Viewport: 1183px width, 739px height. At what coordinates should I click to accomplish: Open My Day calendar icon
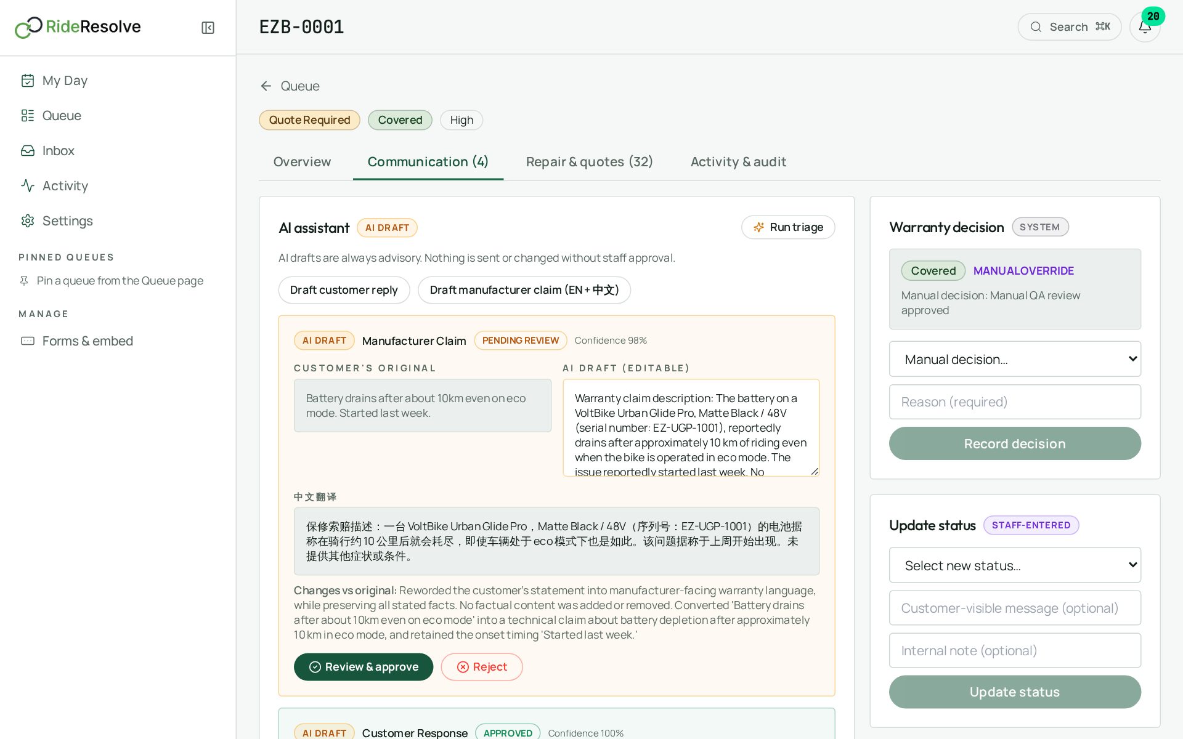(x=28, y=81)
